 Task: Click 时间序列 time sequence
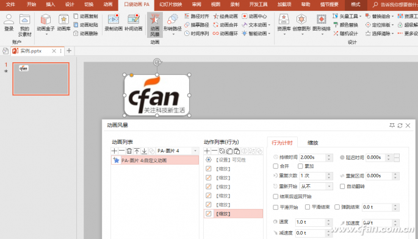pyautogui.click(x=196, y=34)
